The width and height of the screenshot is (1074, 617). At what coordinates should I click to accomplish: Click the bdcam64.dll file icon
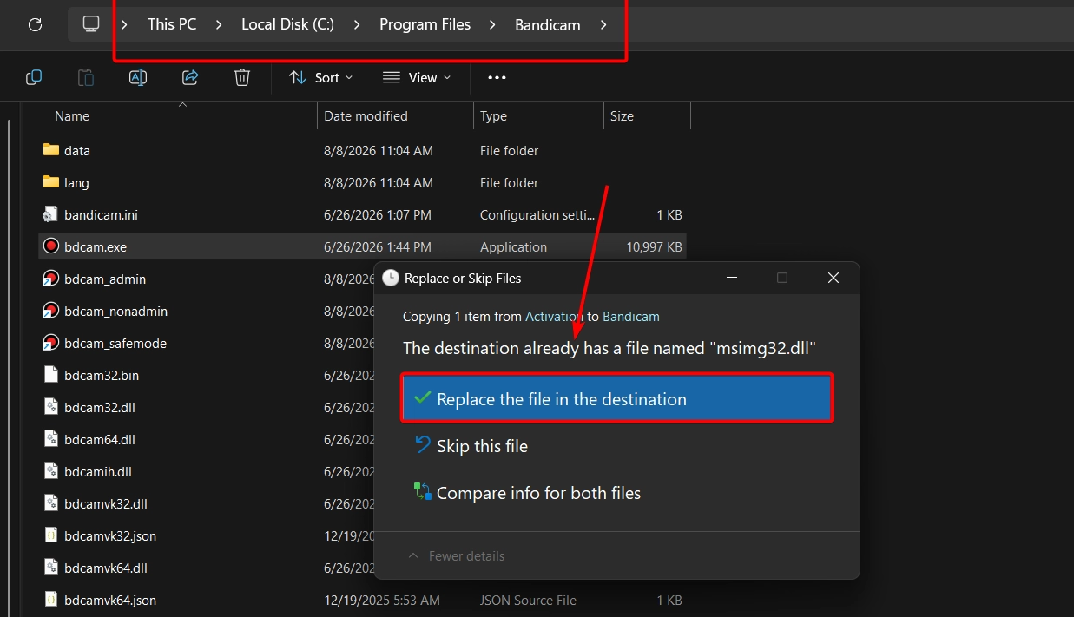coord(50,439)
